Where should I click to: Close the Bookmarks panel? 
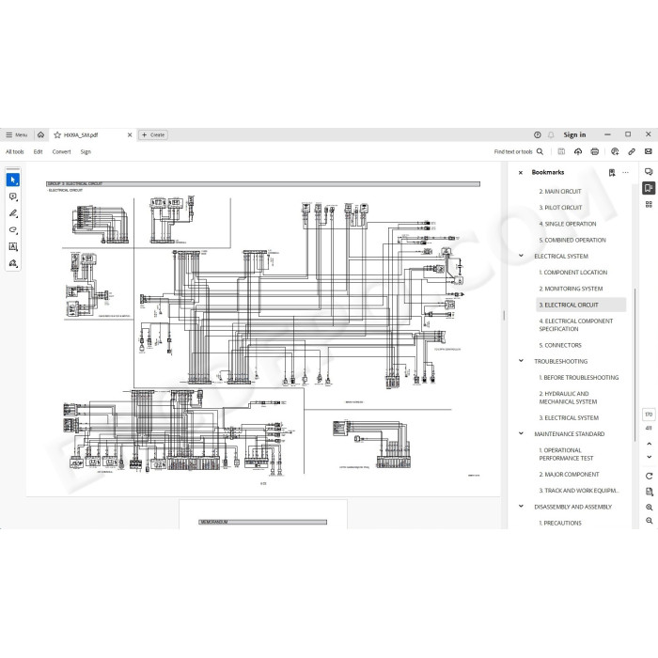[x=521, y=172]
